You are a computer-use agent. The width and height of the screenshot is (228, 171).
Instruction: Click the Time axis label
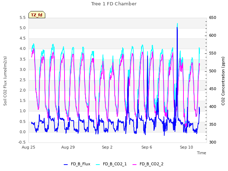tap(202, 153)
